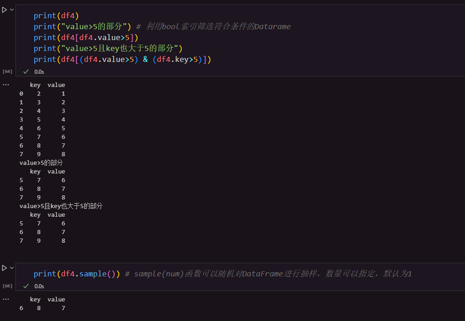Click output row with index 0
This screenshot has width=465, height=321.
tap(42, 94)
